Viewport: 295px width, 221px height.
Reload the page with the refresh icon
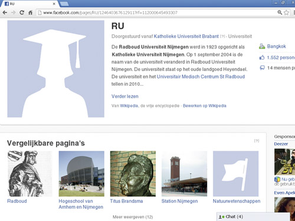[22, 12]
